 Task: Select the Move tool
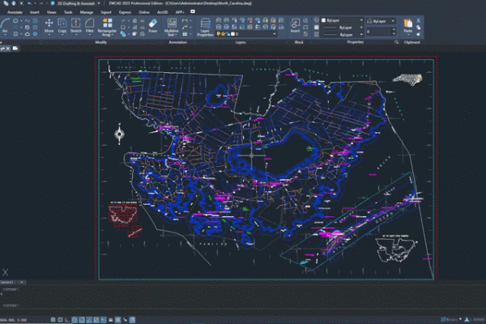pyautogui.click(x=49, y=26)
